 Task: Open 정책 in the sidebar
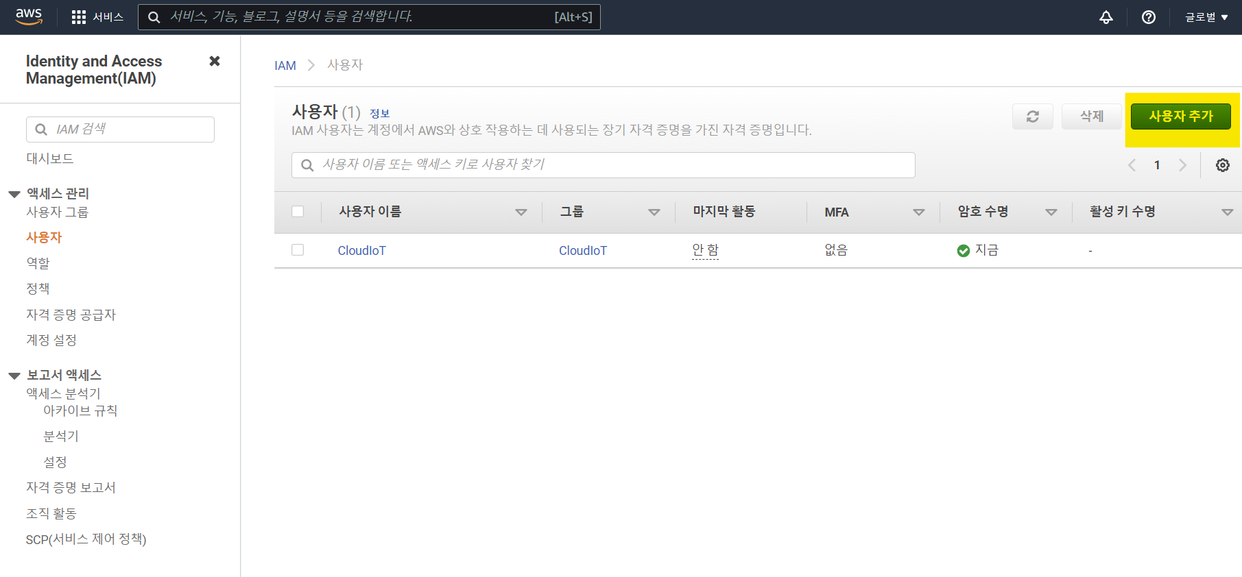point(38,288)
